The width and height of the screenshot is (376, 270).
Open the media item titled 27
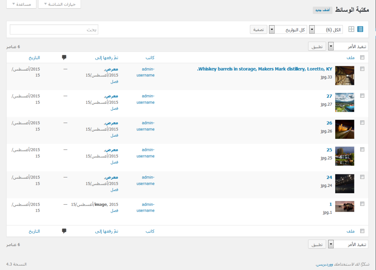click(x=329, y=96)
